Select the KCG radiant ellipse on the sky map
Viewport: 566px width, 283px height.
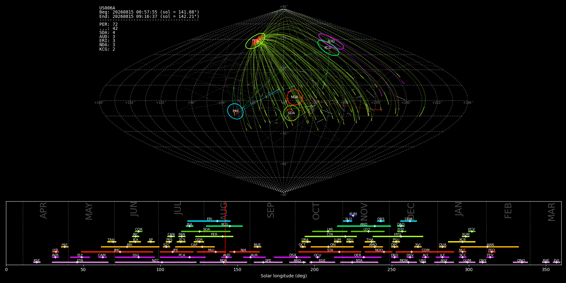[328, 48]
